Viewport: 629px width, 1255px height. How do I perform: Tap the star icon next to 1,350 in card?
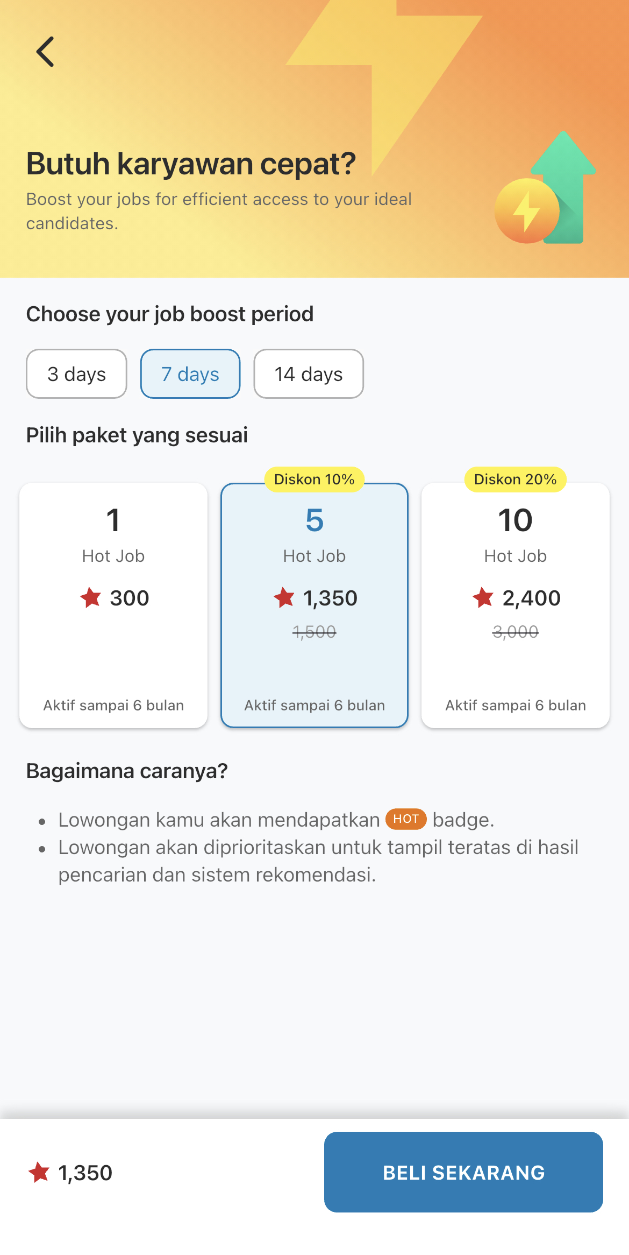[x=284, y=597]
